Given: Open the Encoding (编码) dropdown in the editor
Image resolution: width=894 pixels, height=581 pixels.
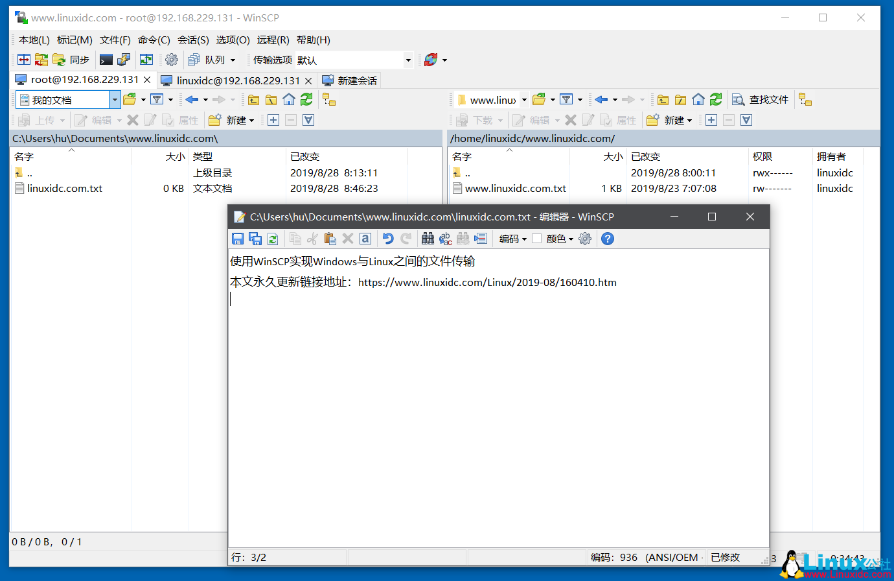Looking at the screenshot, I should (x=512, y=239).
